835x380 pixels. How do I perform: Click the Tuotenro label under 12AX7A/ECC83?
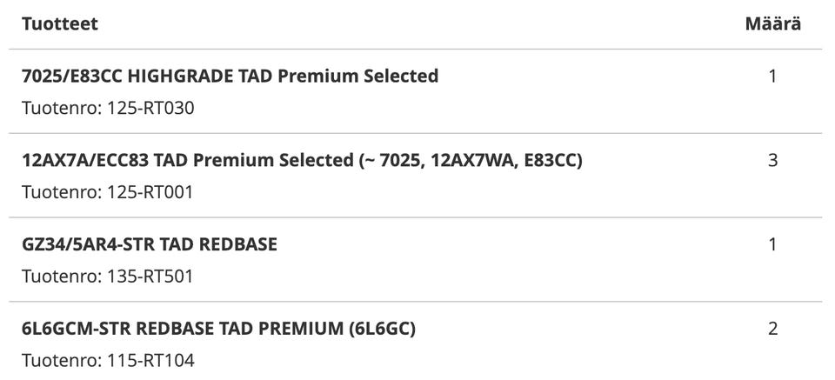pos(62,192)
